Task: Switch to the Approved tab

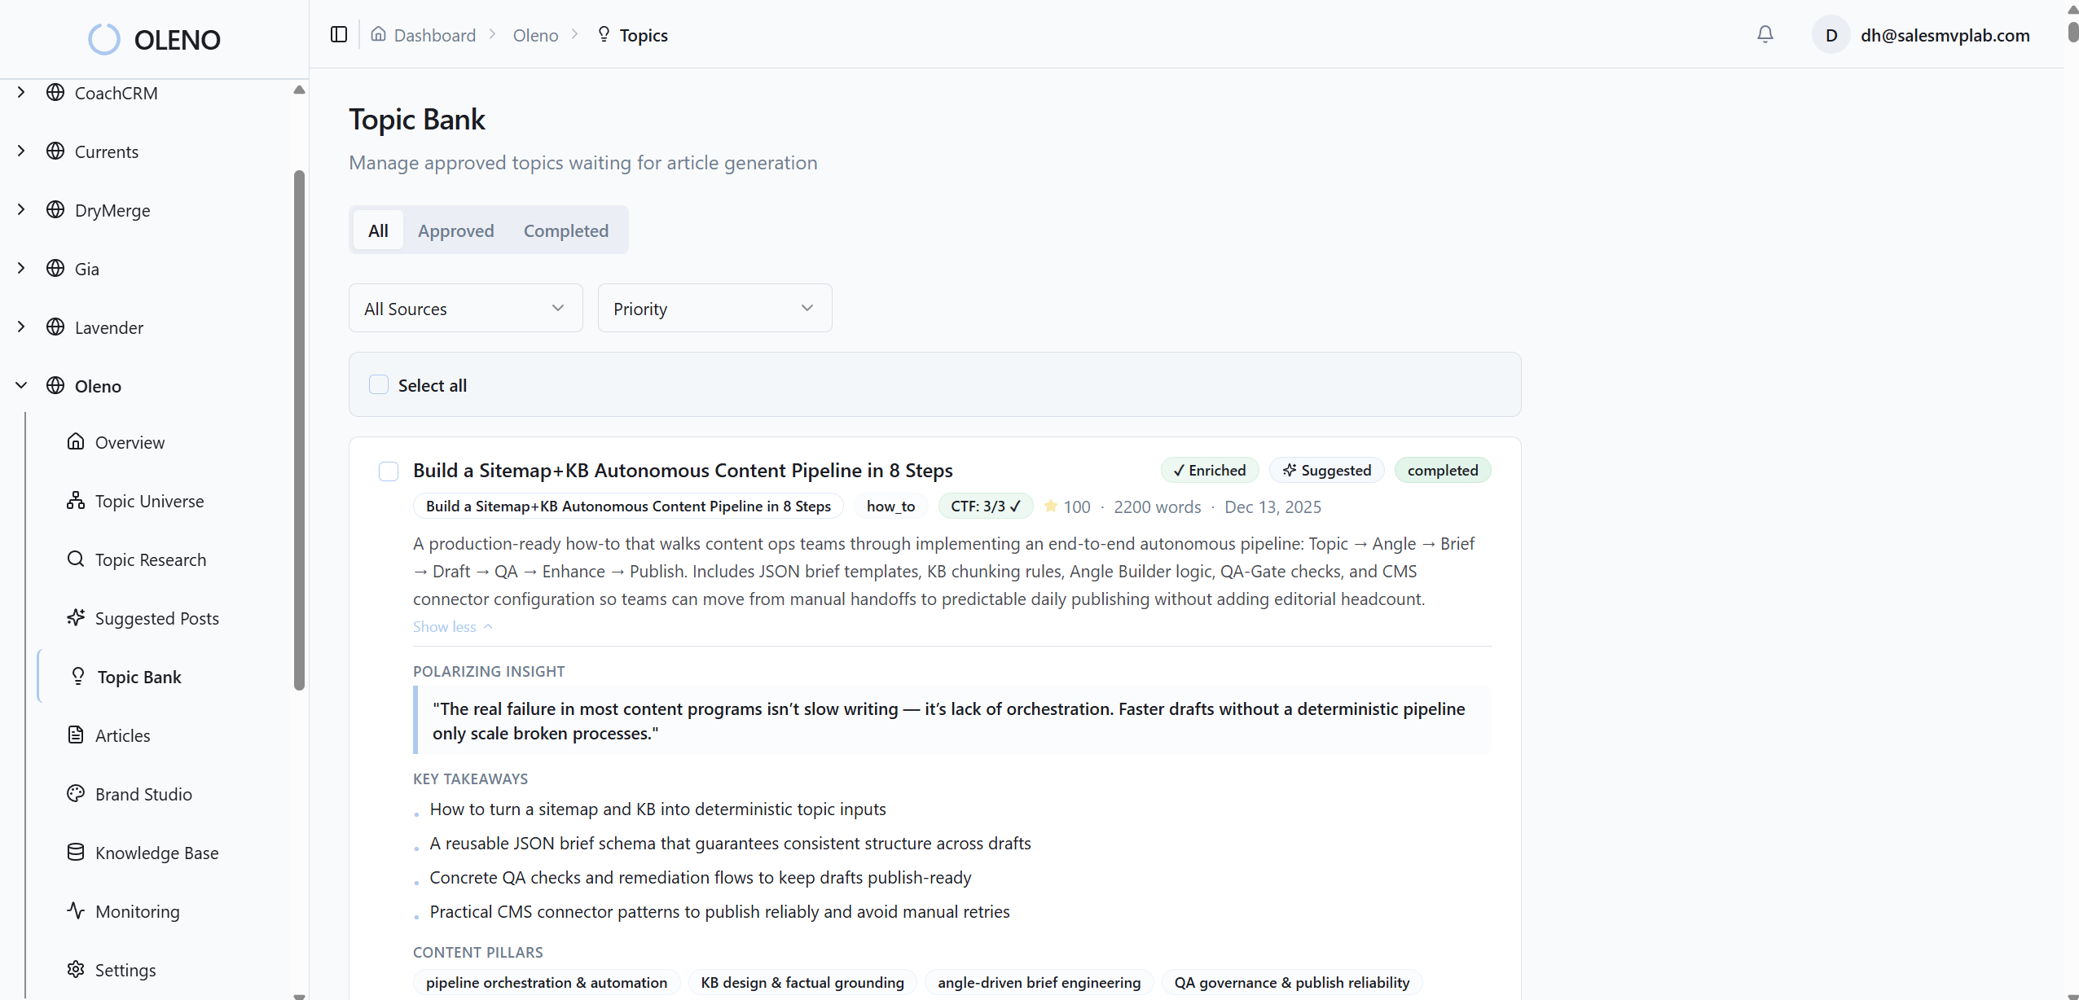Action: (456, 230)
